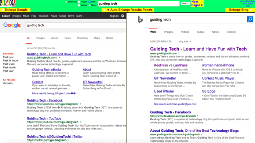The height and width of the screenshot is (143, 255).
Task: Expand arrow beside www.guidingtech.com/ Google result
Action: pos(59,58)
